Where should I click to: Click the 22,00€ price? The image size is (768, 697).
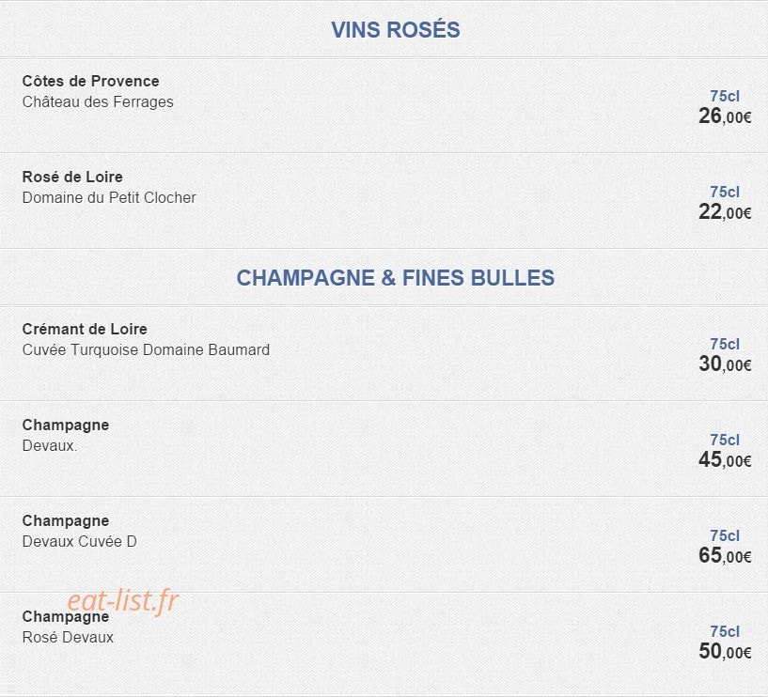click(x=725, y=212)
